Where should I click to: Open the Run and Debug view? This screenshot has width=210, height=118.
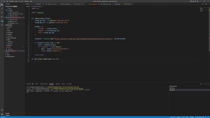click(x=2, y=17)
